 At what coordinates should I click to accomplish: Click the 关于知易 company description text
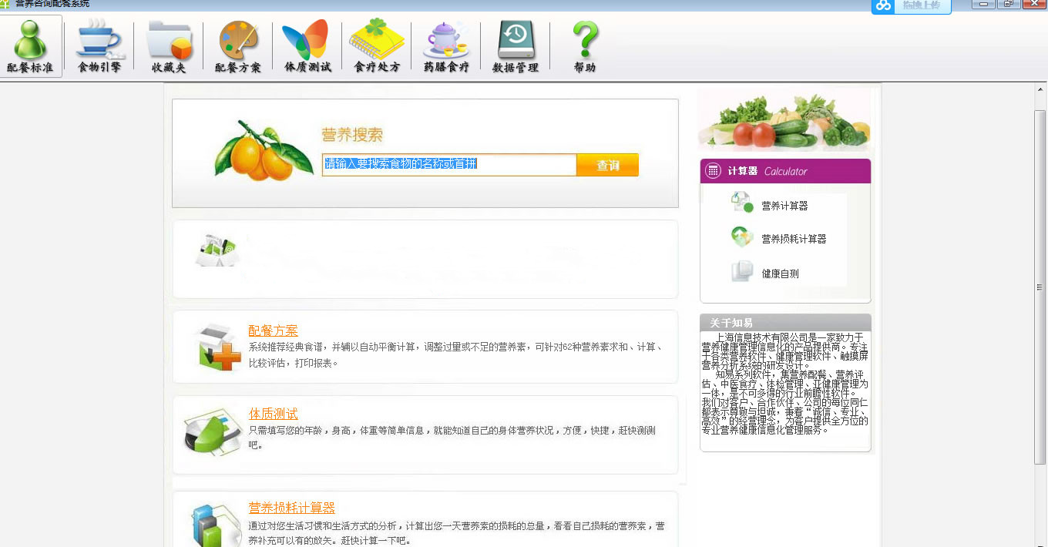(785, 384)
